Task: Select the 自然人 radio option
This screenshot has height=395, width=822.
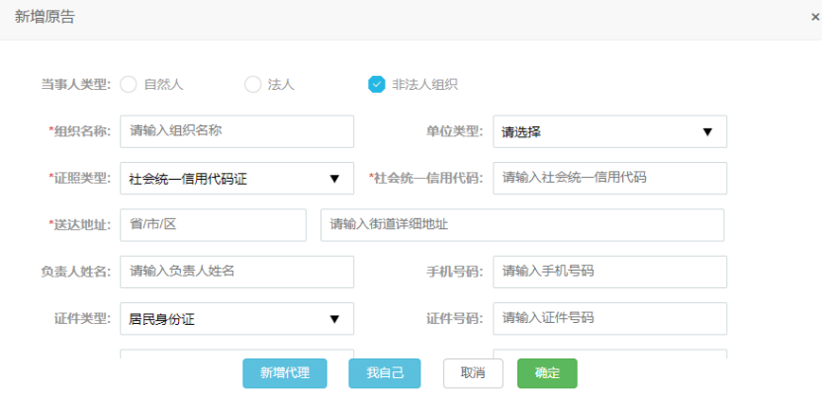Action: [129, 84]
